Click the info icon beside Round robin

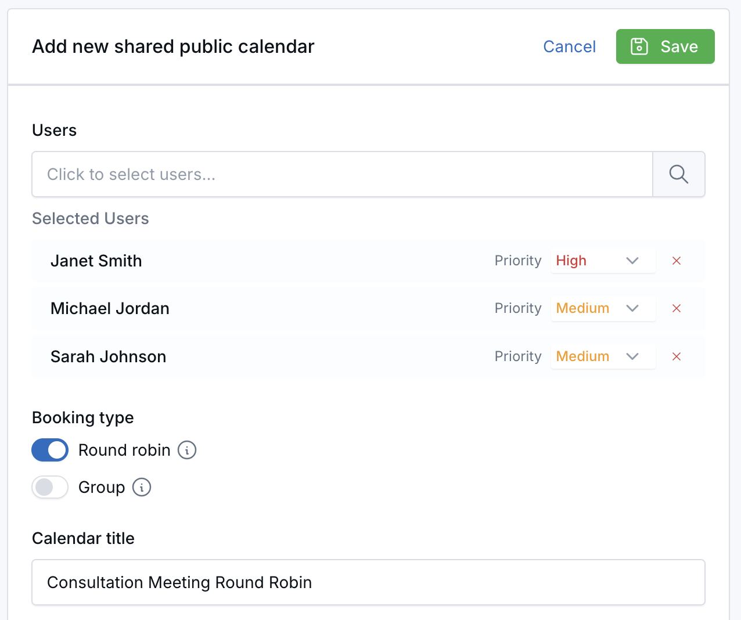click(x=186, y=450)
